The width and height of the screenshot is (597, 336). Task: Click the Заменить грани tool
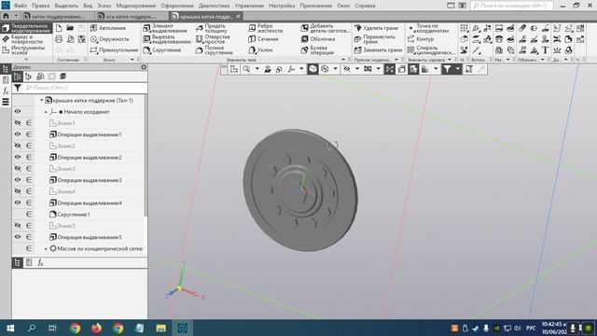tap(378, 49)
